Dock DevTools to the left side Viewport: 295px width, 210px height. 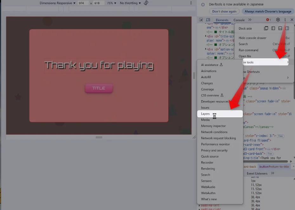point(273,28)
